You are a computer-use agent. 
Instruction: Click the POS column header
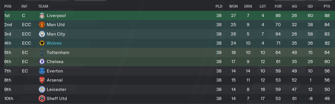8,6
